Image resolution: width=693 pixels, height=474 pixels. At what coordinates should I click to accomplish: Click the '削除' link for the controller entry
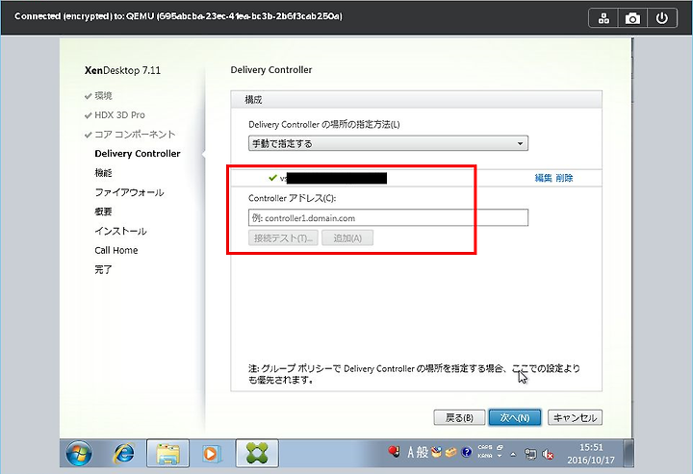pos(564,178)
